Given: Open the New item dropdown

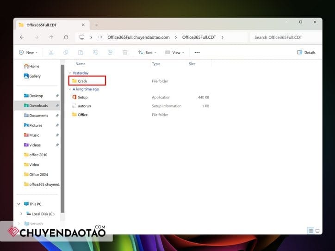Looking at the screenshot, I should tap(28, 53).
